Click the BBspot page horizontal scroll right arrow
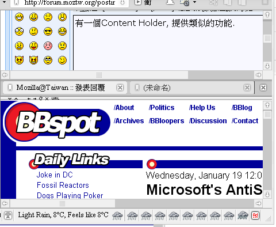 258,203
